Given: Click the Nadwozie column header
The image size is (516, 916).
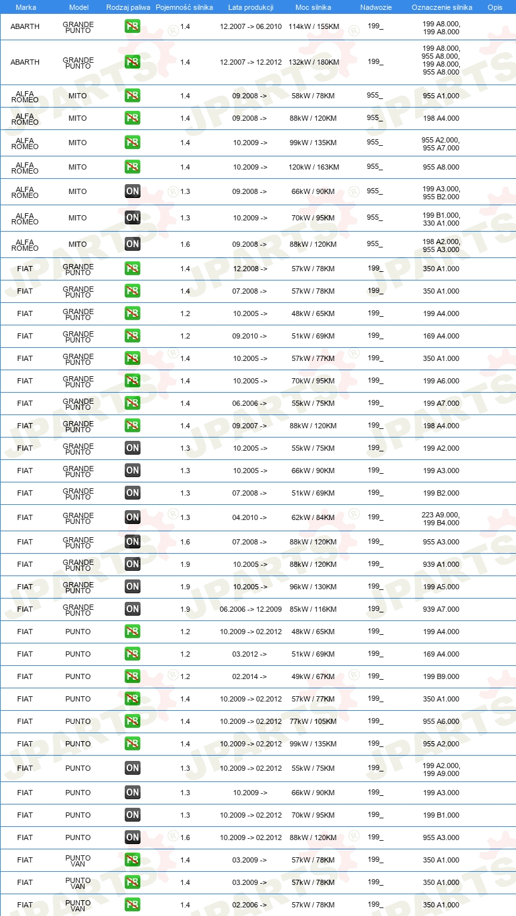Looking at the screenshot, I should [x=375, y=7].
